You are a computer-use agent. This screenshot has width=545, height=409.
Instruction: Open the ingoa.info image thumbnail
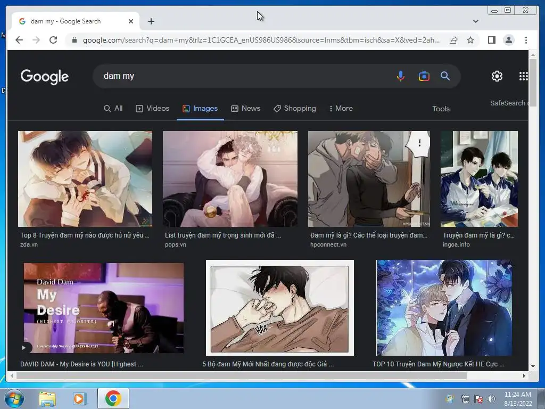(x=479, y=179)
